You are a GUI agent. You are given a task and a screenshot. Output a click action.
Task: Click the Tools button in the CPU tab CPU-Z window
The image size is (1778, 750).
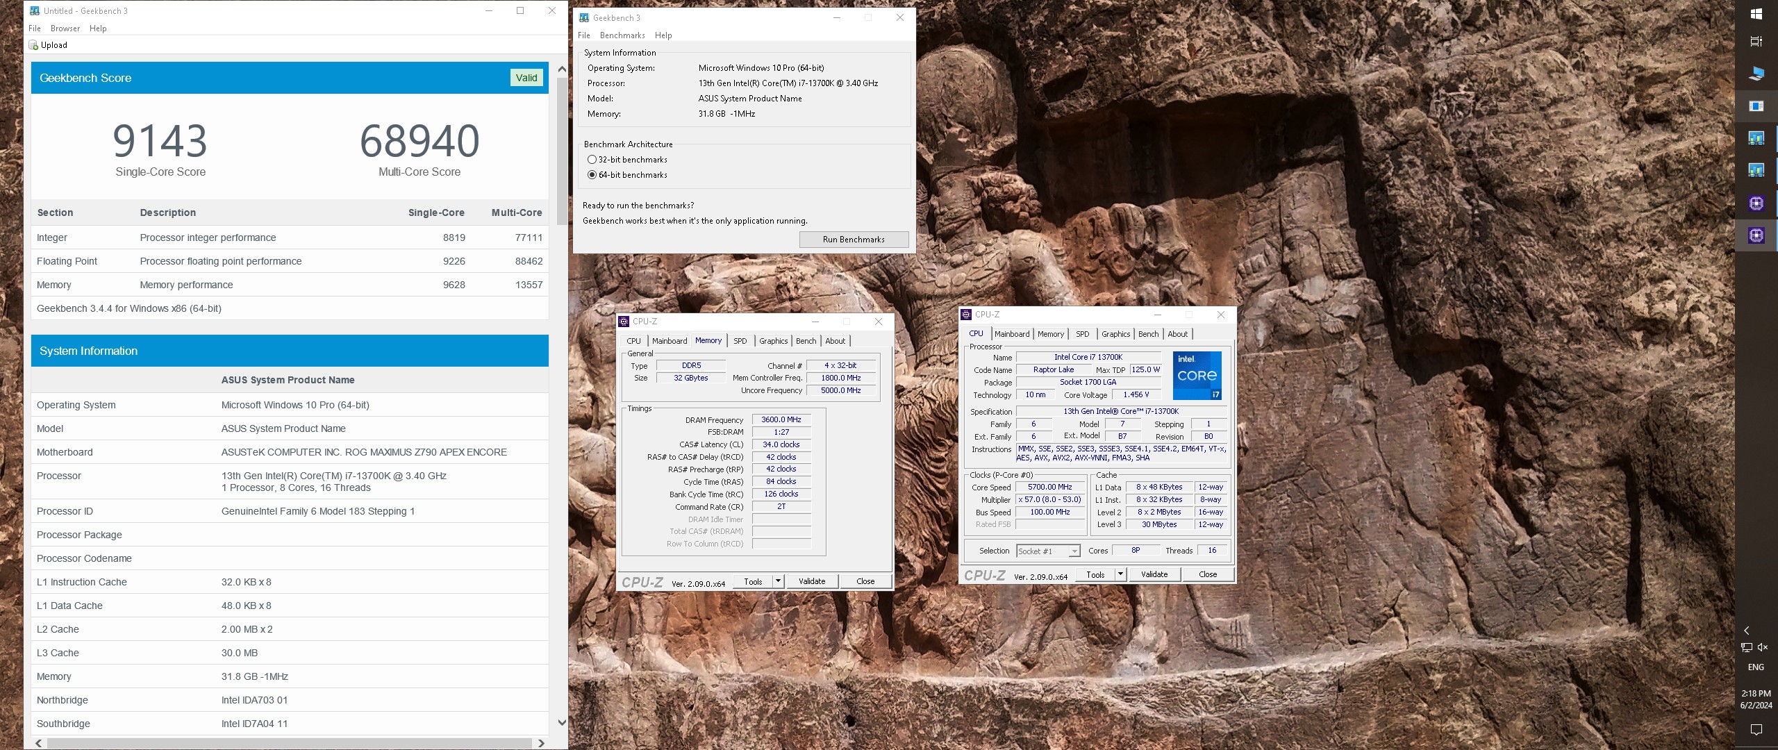[1095, 574]
